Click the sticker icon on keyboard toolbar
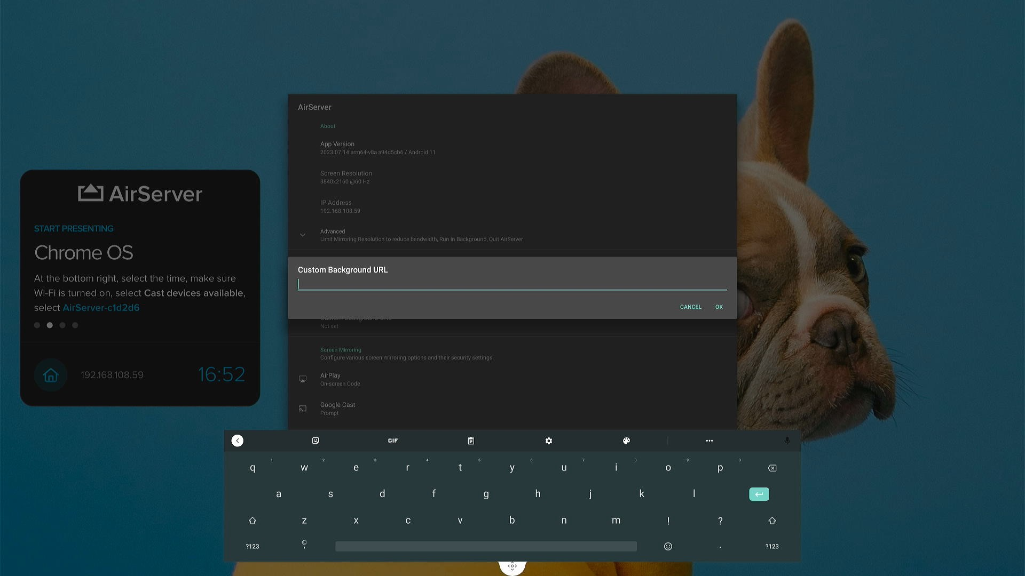The width and height of the screenshot is (1025, 576). (316, 441)
